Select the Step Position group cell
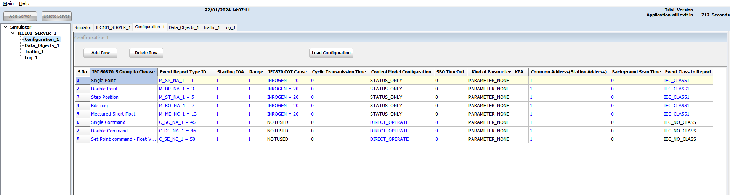 [124, 97]
